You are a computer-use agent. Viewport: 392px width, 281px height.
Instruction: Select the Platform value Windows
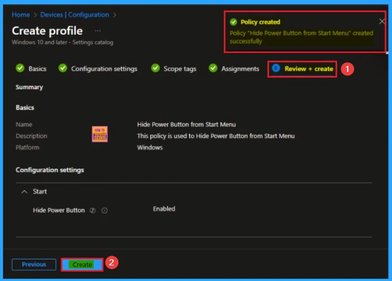pos(150,147)
